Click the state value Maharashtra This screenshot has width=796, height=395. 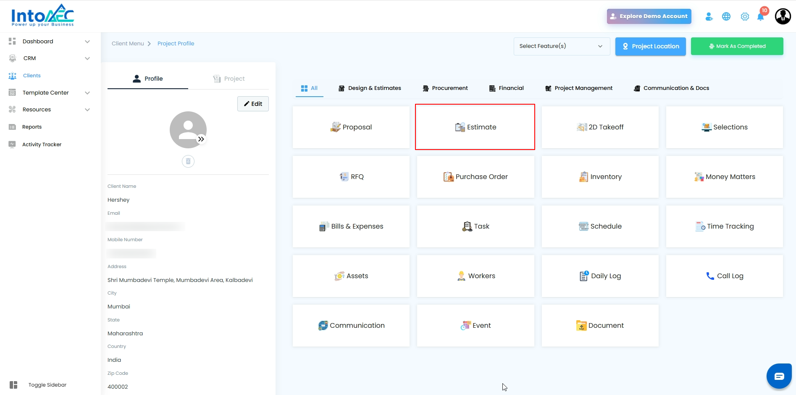coord(125,334)
